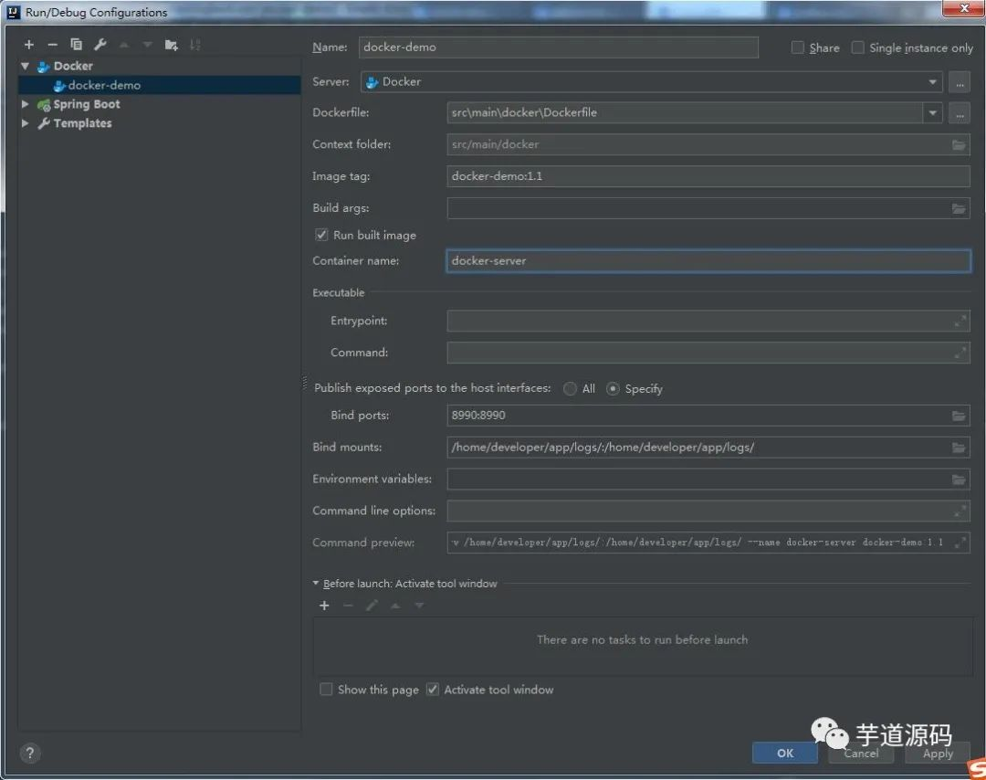The image size is (986, 780).
Task: Open Build args editor folder icon
Action: pyautogui.click(x=959, y=208)
